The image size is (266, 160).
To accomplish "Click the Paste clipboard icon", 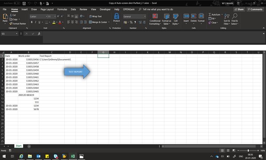I will point(5,16).
